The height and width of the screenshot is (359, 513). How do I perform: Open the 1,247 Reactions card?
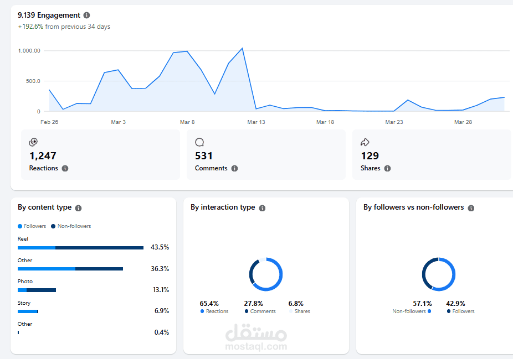coord(100,154)
